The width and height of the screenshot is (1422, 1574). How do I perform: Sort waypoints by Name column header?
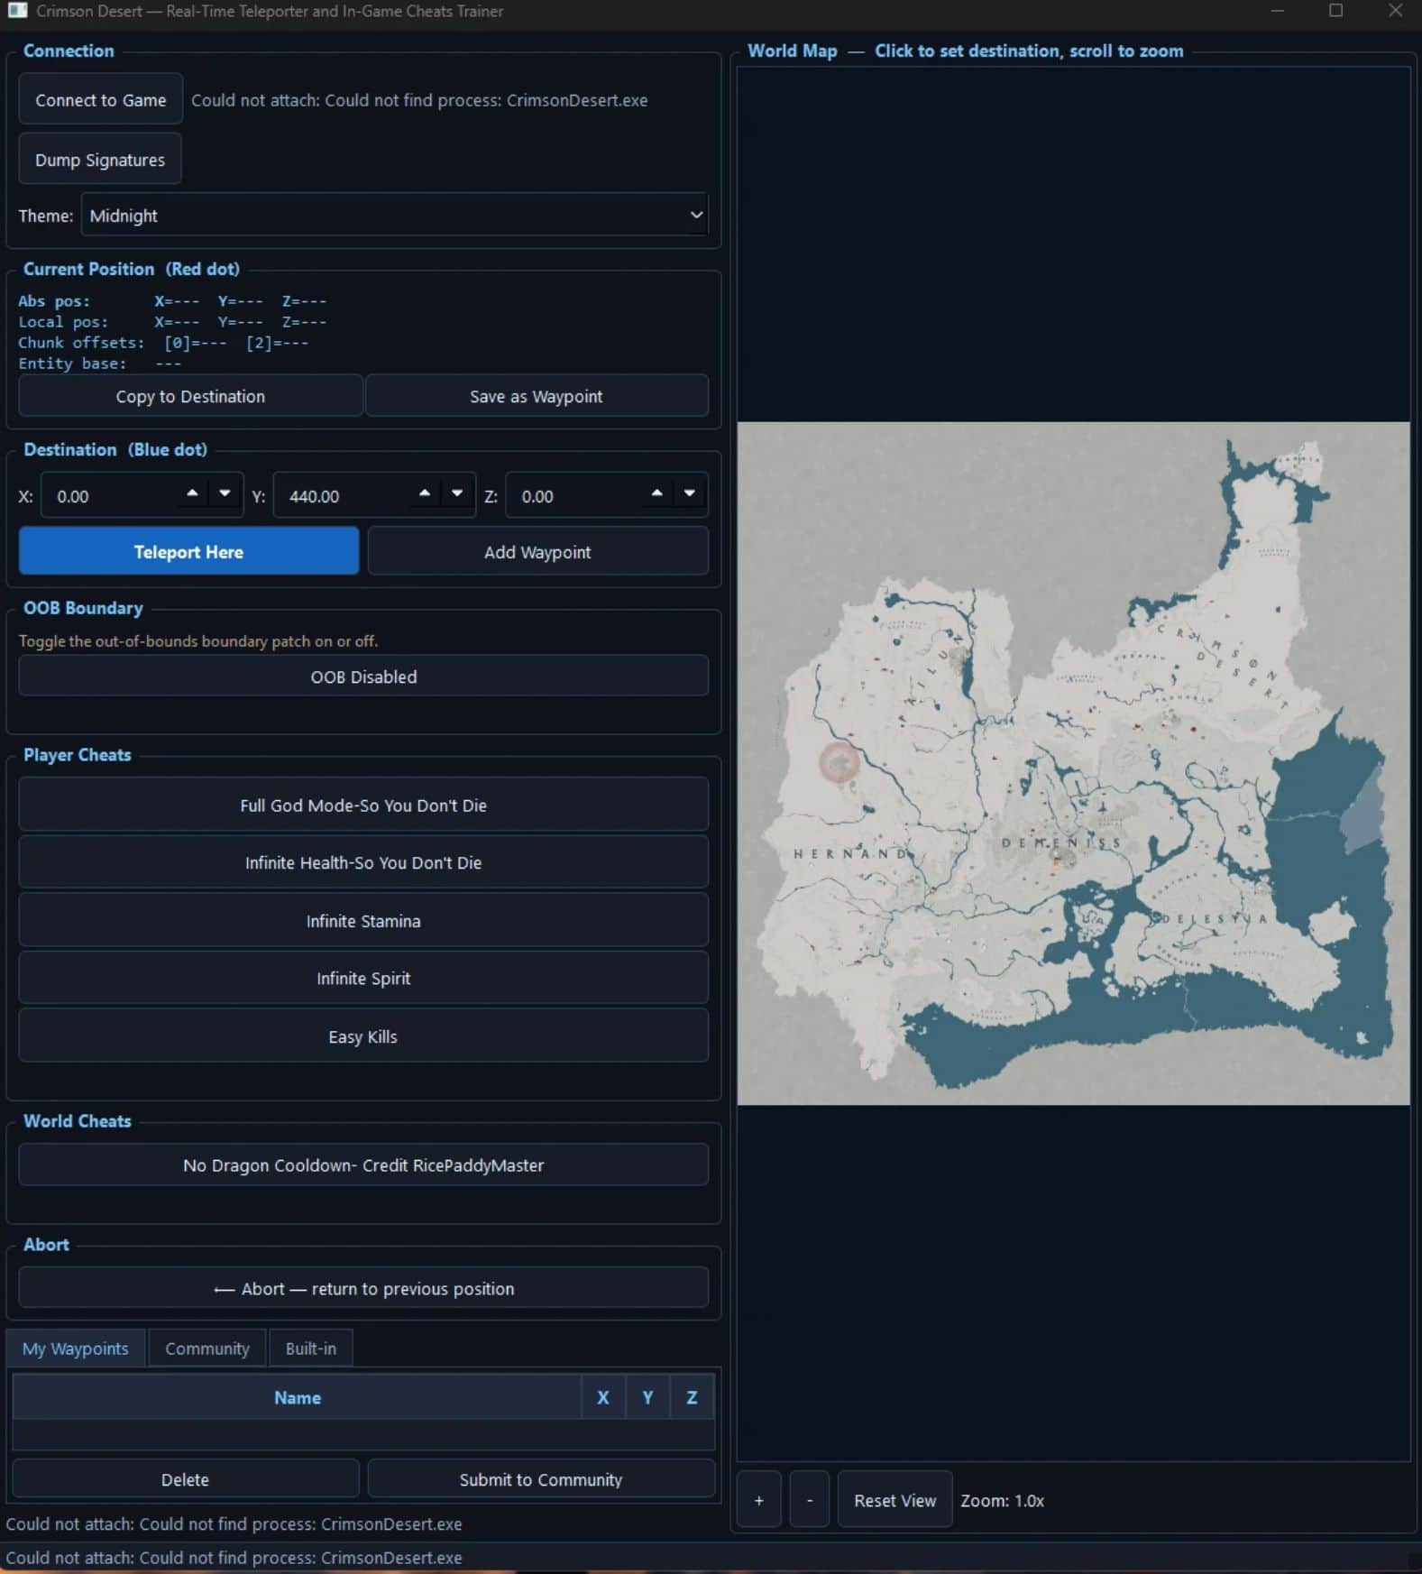coord(297,1397)
